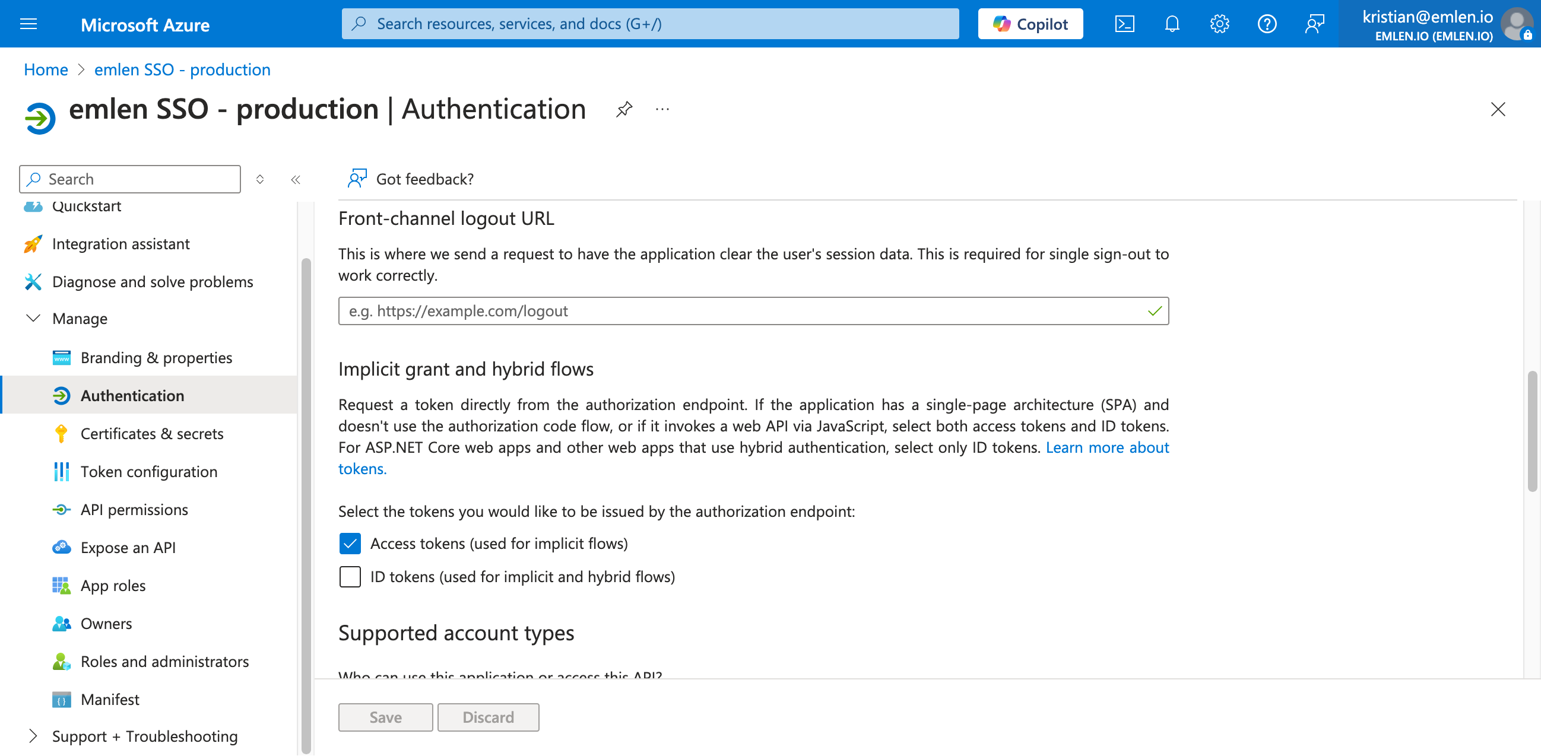
Task: Uncheck Access tokens checkbox
Action: (x=350, y=543)
